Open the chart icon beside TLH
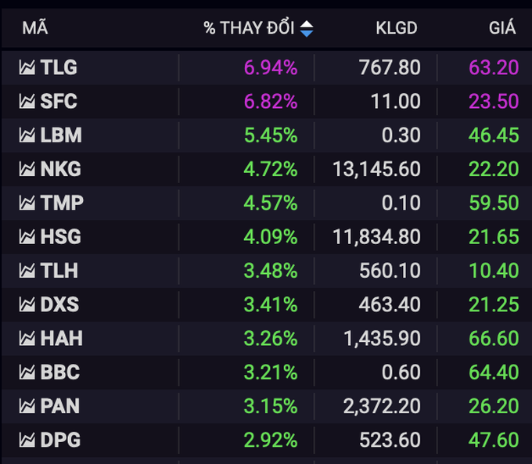Viewport: 532px width, 464px height. pos(27,271)
